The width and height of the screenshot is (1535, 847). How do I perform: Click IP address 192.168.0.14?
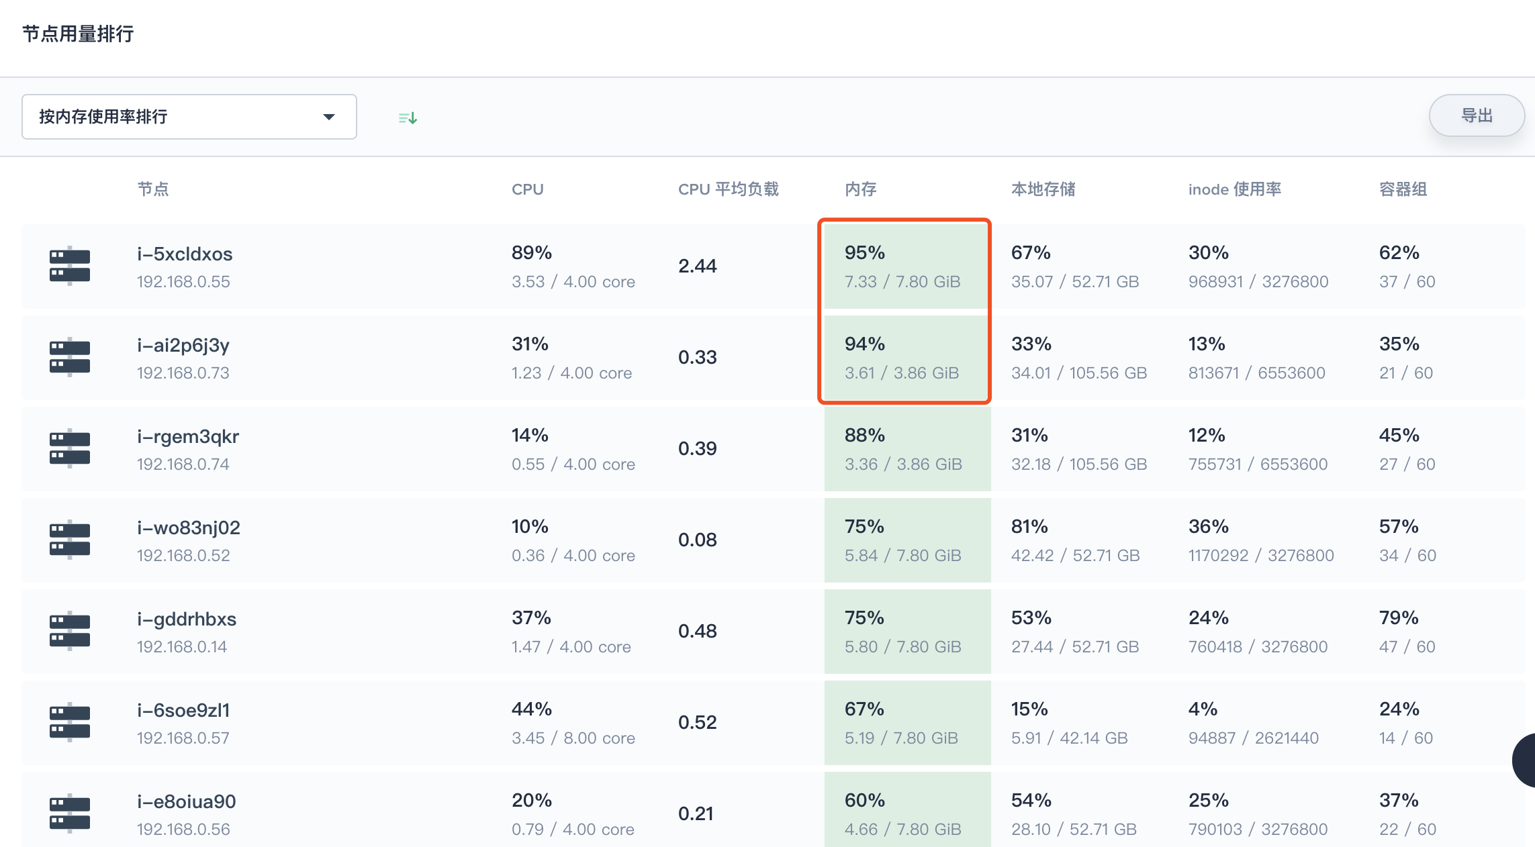click(x=182, y=647)
